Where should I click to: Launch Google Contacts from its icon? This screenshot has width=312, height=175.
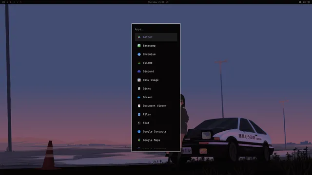[139, 132]
